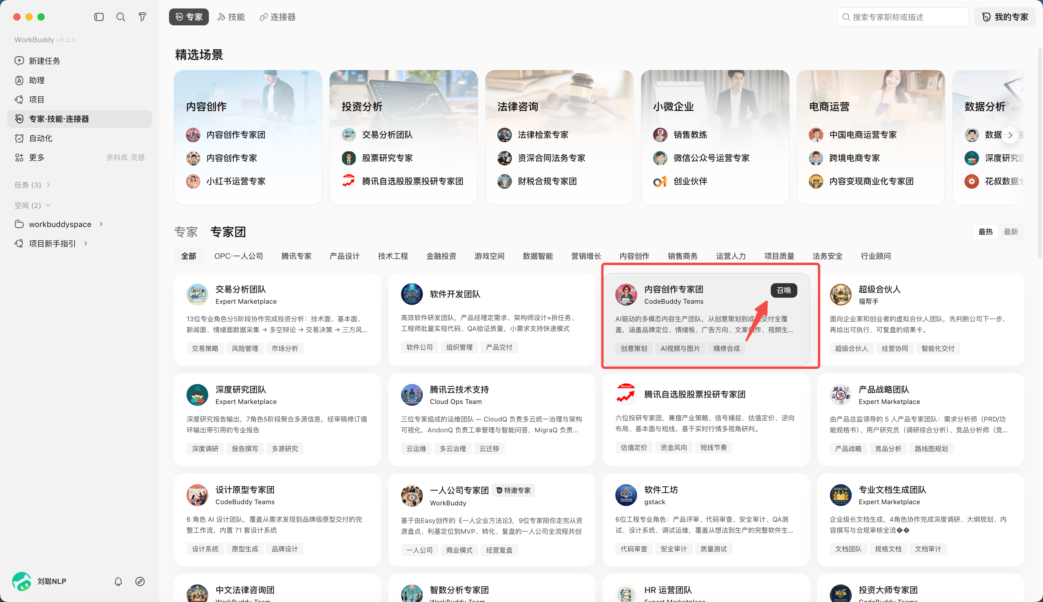Click the 软件开发团队 card avatar

[412, 294]
